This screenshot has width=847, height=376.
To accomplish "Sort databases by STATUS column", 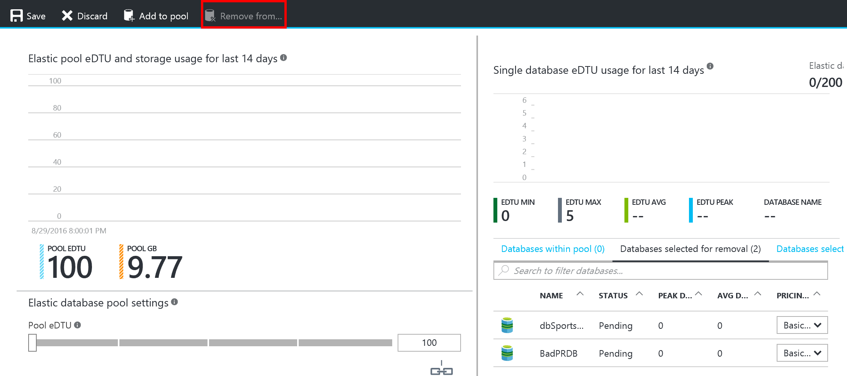I will tap(613, 296).
